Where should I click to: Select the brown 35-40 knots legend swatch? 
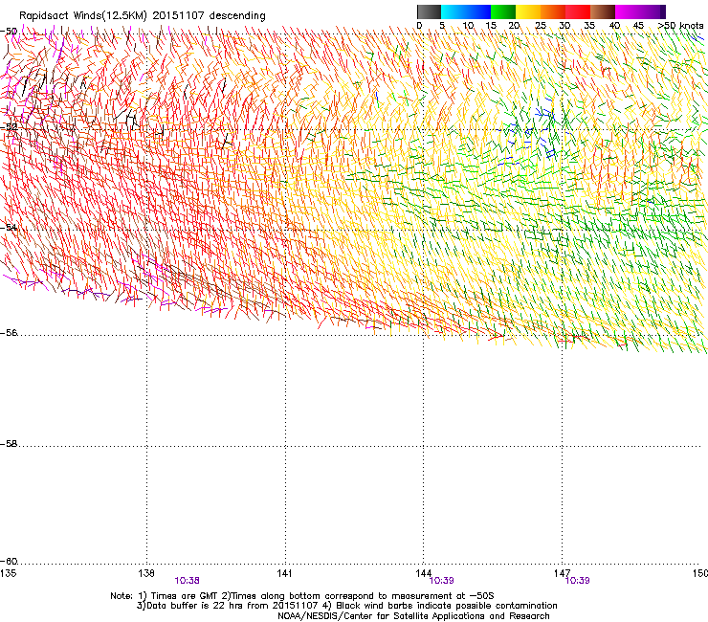(x=603, y=11)
